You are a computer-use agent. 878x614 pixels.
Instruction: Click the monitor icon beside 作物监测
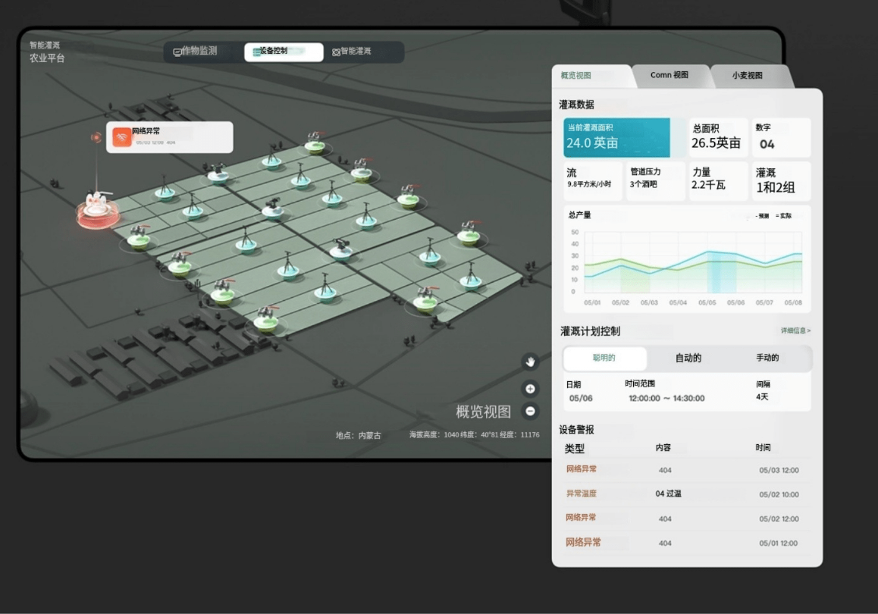point(177,52)
